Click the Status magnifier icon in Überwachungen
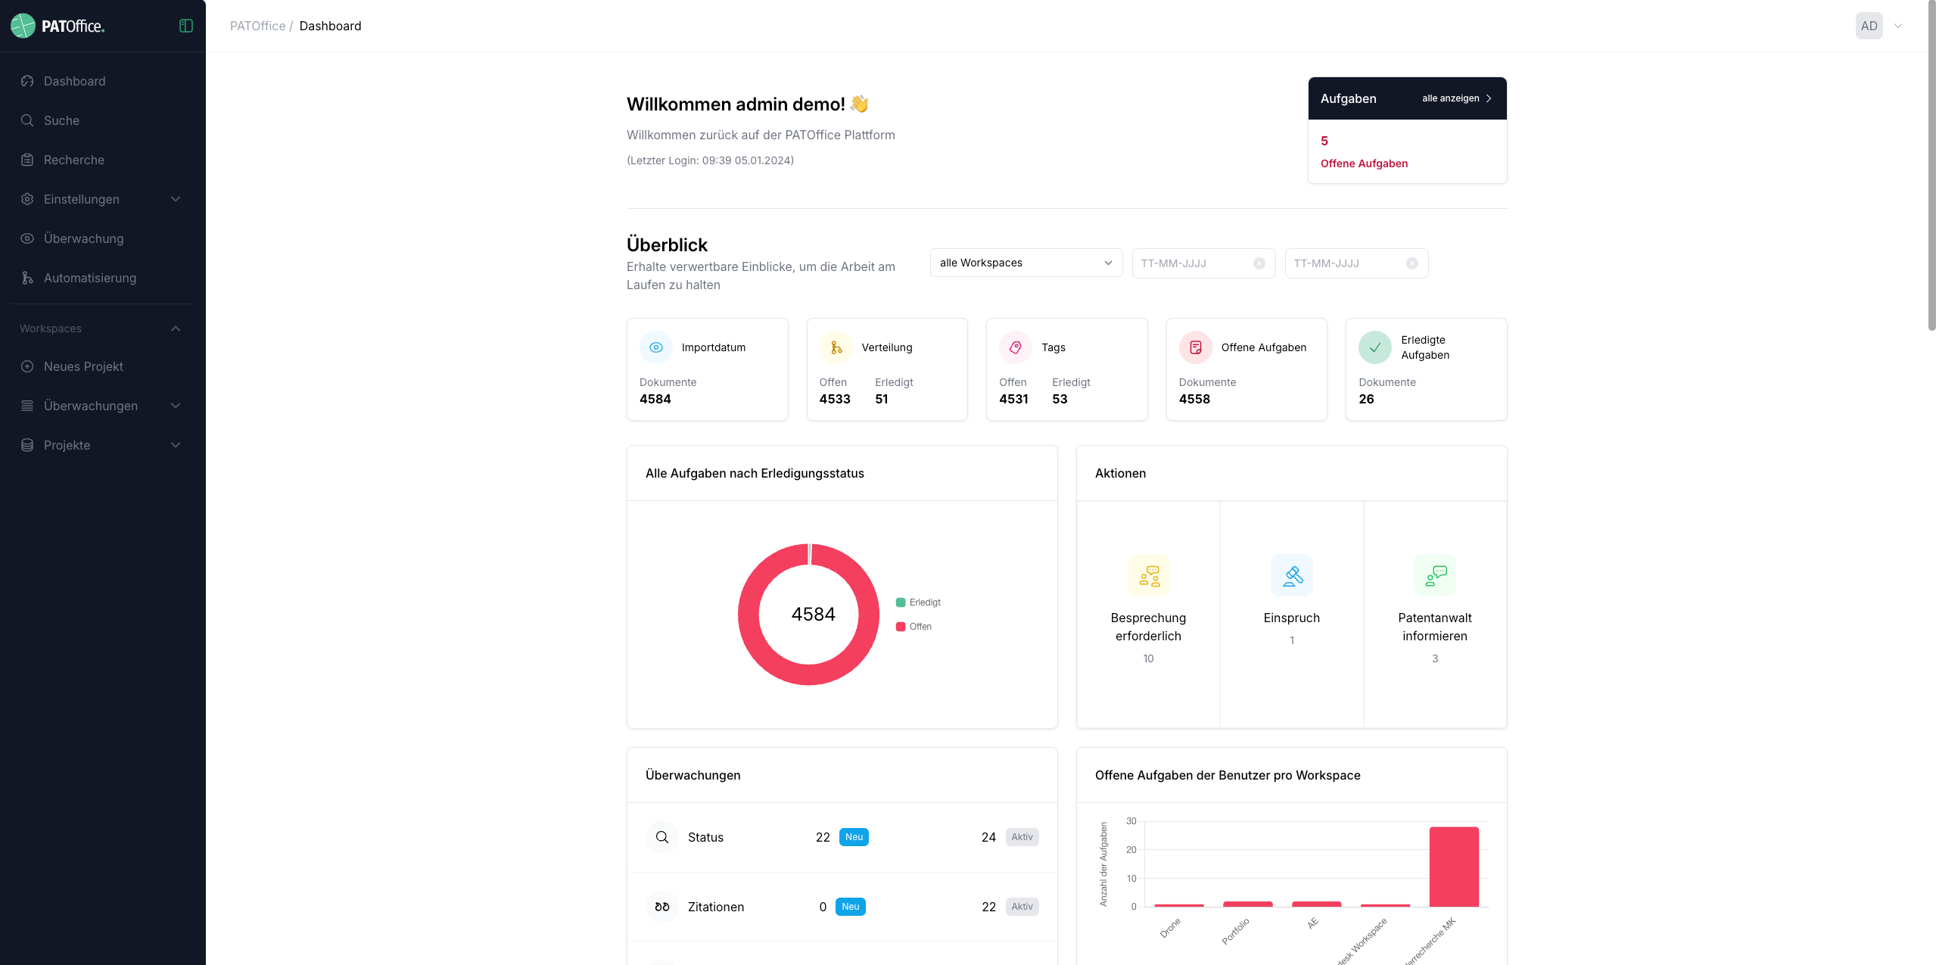Viewport: 1936px width, 965px height. pos(661,837)
